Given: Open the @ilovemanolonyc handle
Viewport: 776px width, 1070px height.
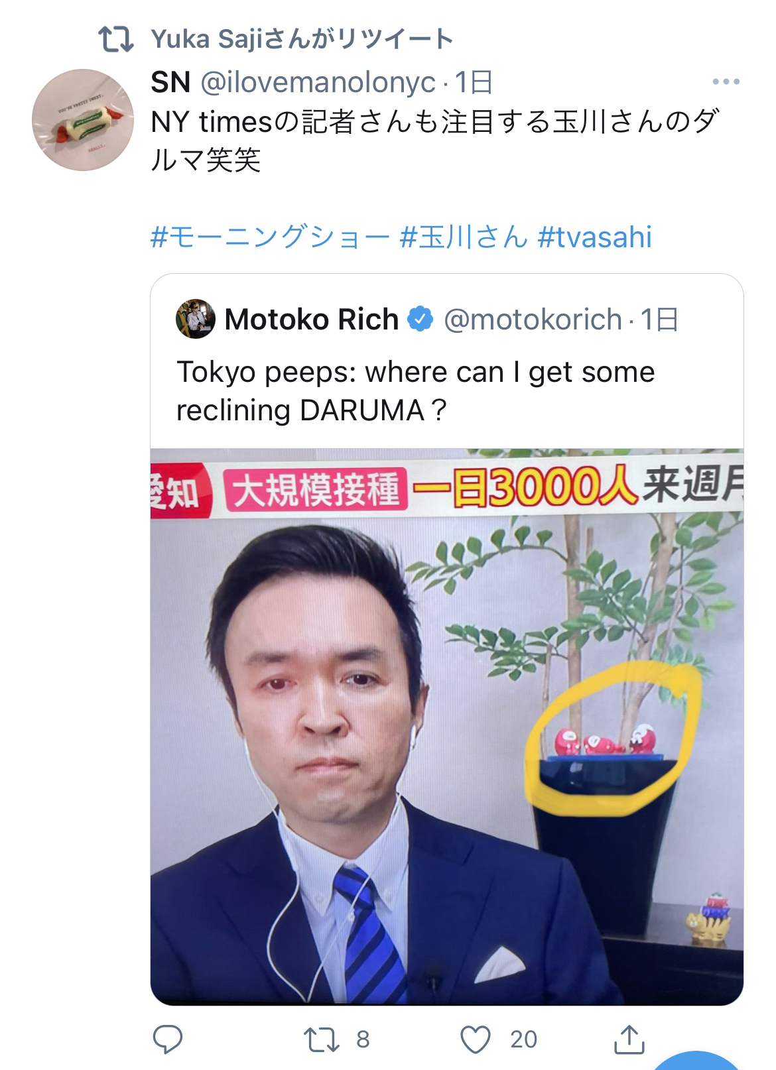Looking at the screenshot, I should coord(318,82).
